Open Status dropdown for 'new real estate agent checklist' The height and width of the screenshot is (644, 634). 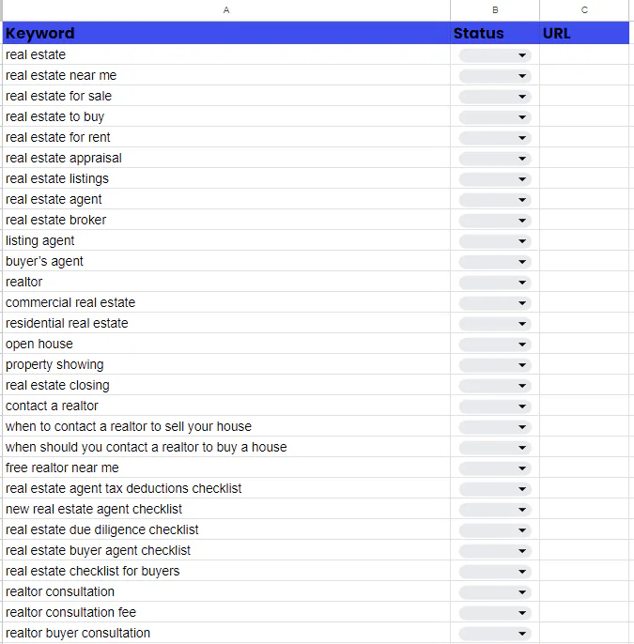pos(495,510)
